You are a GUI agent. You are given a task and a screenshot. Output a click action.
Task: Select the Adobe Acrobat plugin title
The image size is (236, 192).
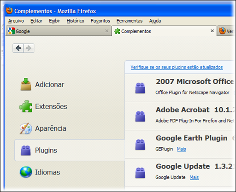pos(183,110)
